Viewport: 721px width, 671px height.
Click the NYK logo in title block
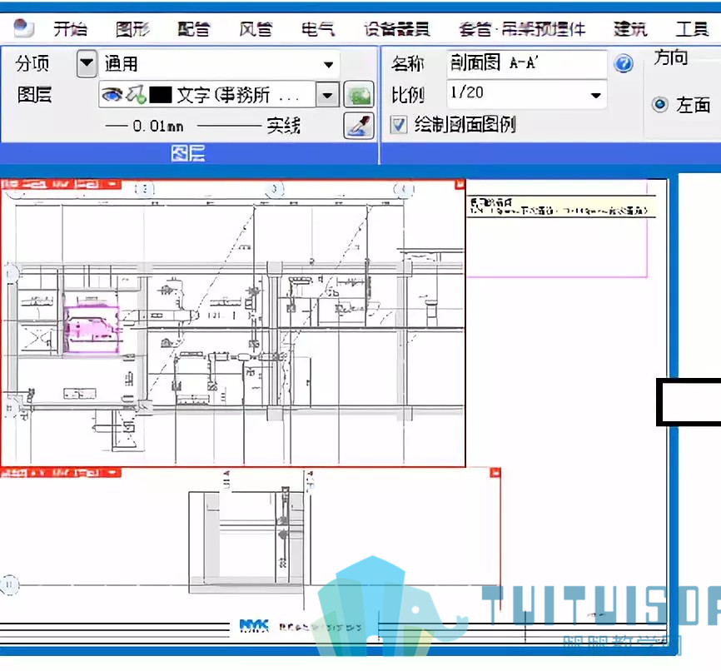(x=254, y=625)
